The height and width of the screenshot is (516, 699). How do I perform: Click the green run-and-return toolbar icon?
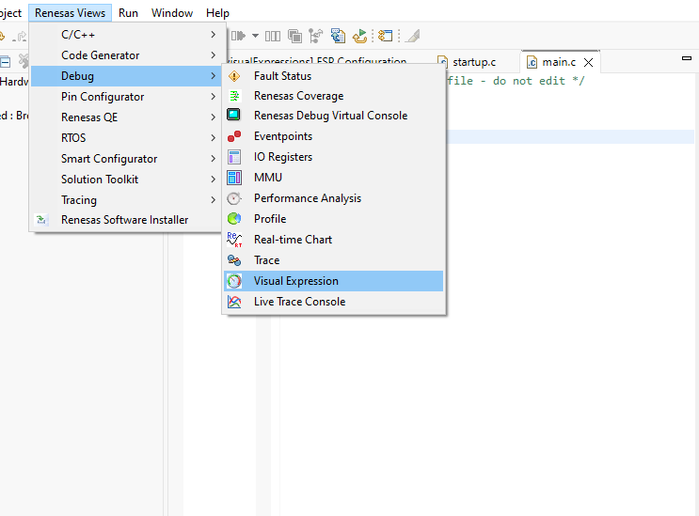tap(359, 36)
